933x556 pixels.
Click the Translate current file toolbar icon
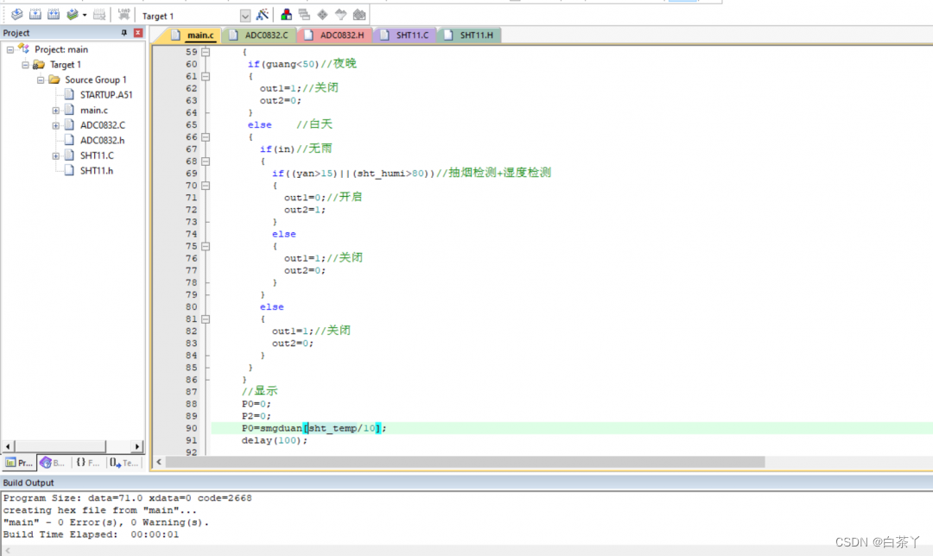16,15
